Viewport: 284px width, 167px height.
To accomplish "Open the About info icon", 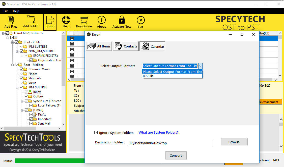I will (101, 20).
